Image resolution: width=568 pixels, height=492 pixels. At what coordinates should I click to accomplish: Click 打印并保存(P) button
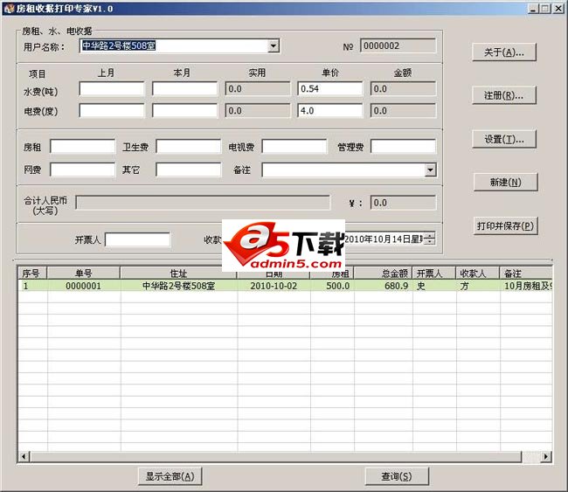tap(505, 226)
